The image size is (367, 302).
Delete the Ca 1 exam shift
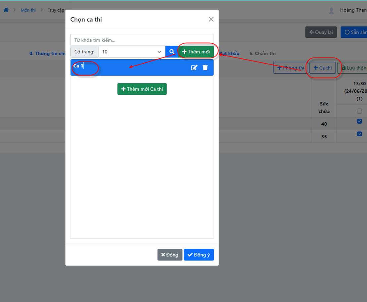pyautogui.click(x=205, y=68)
